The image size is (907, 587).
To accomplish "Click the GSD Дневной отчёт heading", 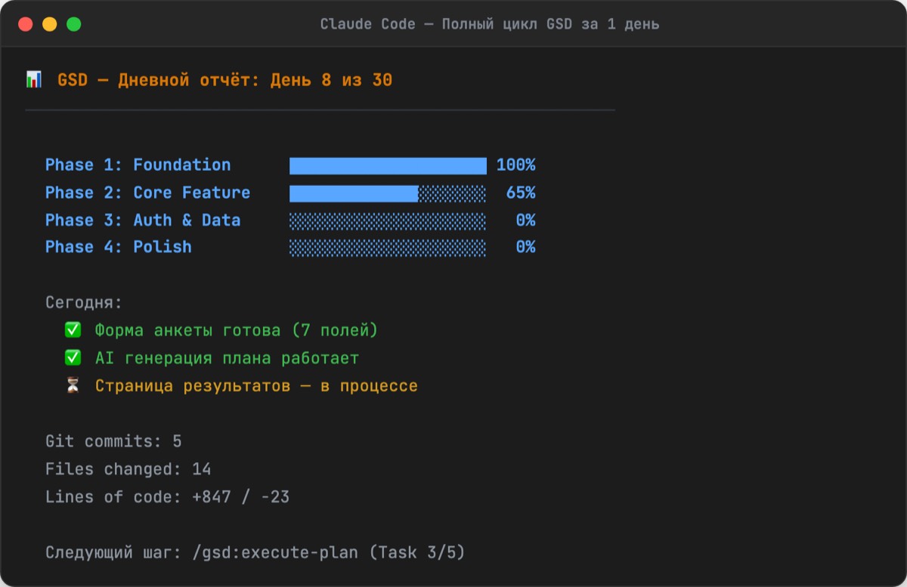I will tap(224, 79).
